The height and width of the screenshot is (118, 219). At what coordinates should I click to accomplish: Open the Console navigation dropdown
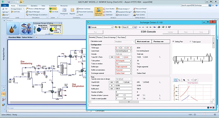[100, 27]
